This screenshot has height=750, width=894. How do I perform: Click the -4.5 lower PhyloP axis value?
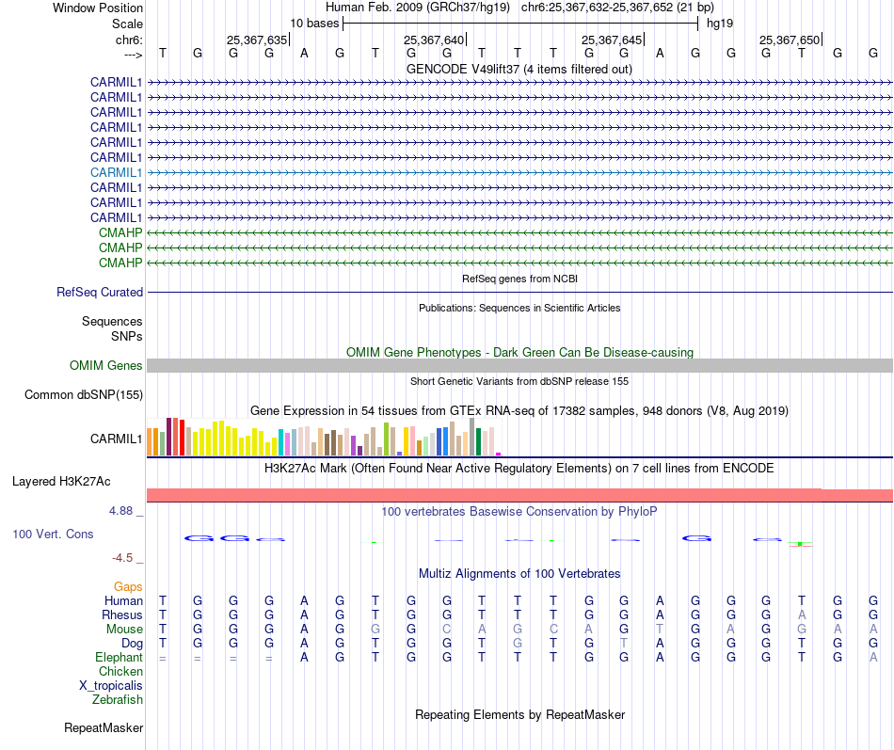click(122, 558)
